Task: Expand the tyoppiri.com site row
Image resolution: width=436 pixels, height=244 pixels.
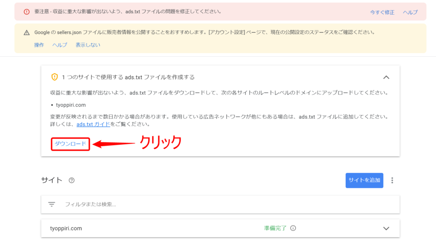Action: [386, 228]
